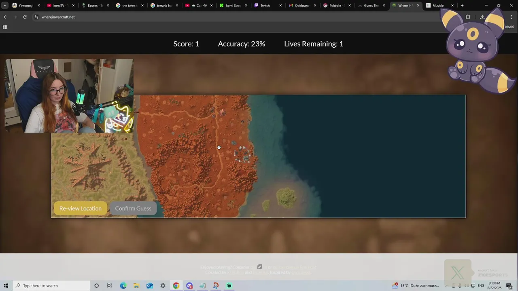This screenshot has width=518, height=291.
Task: Close the Musicle tab
Action: [x=452, y=6]
